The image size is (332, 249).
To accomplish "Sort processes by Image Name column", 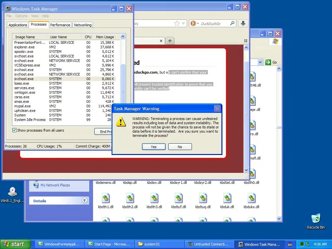I will [30, 37].
